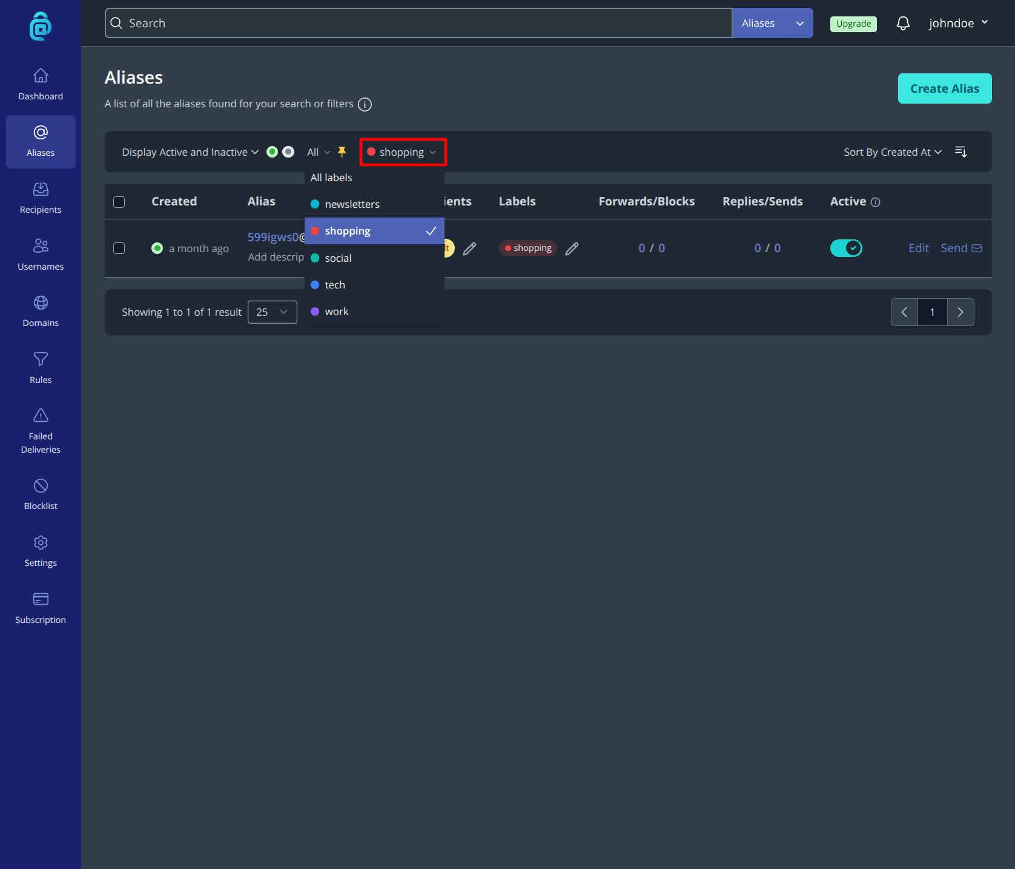This screenshot has height=869, width=1015.
Task: Show the aliases list info tooltip icon
Action: coord(365,104)
